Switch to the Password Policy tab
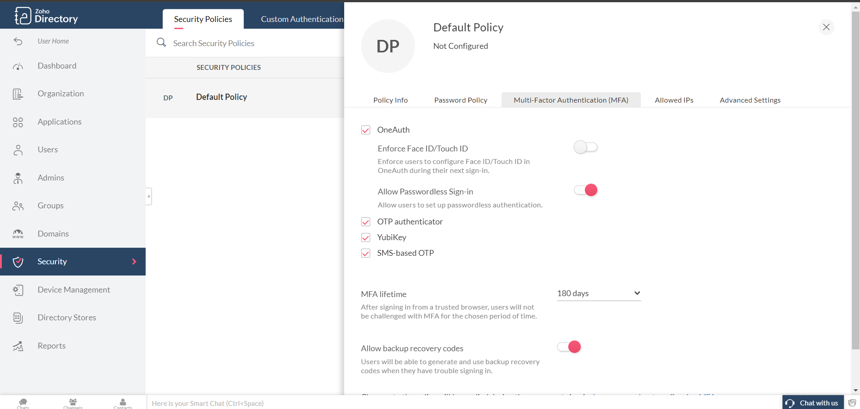 [x=460, y=100]
